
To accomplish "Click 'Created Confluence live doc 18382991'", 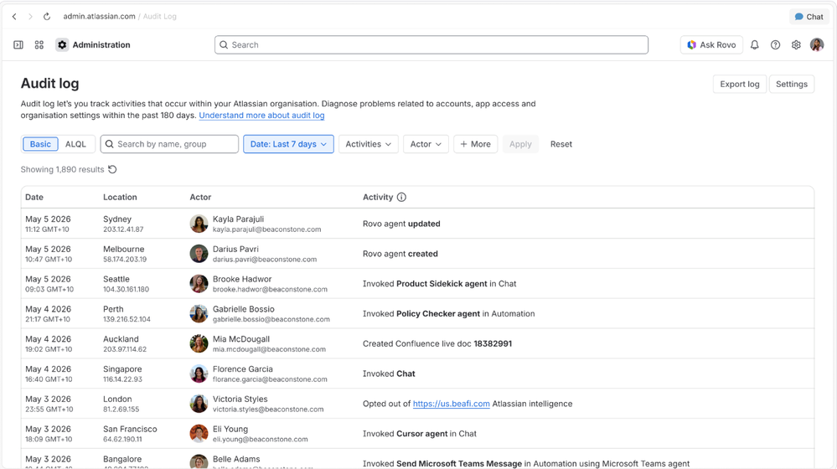I will coord(437,343).
